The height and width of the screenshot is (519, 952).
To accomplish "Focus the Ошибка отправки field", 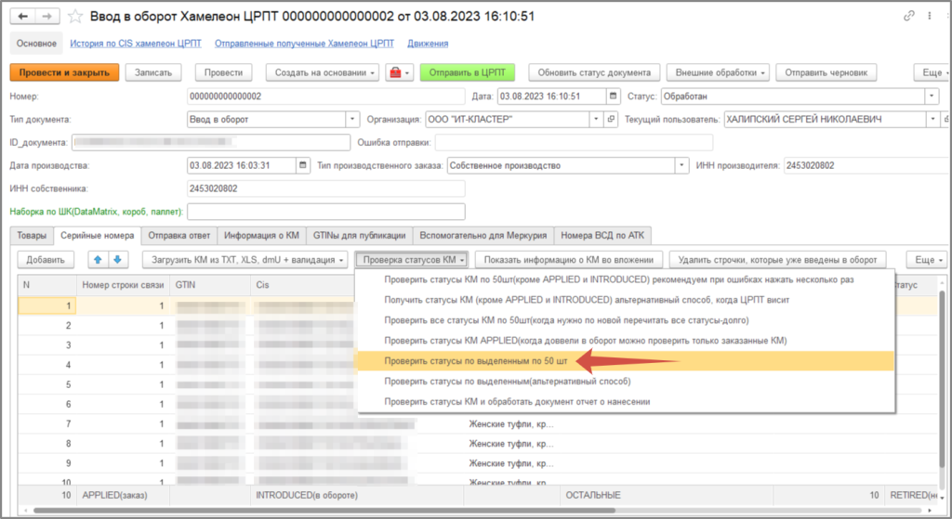I will 574,142.
